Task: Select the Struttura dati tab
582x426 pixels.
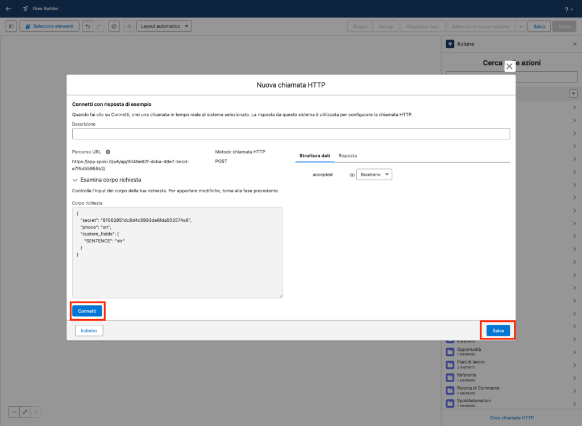Action: (314, 155)
